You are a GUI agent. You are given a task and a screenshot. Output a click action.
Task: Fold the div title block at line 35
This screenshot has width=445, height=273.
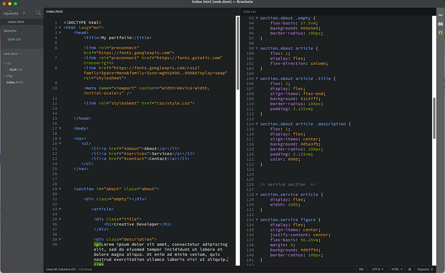click(x=60, y=219)
